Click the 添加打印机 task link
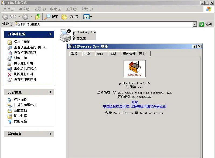The height and width of the screenshot is (158, 215). pos(22,42)
